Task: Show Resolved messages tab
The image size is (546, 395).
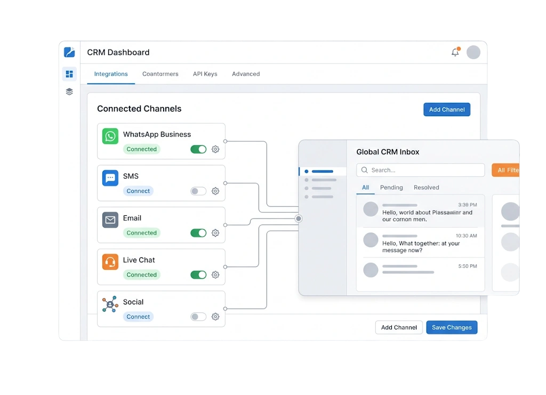Action: coord(426,187)
